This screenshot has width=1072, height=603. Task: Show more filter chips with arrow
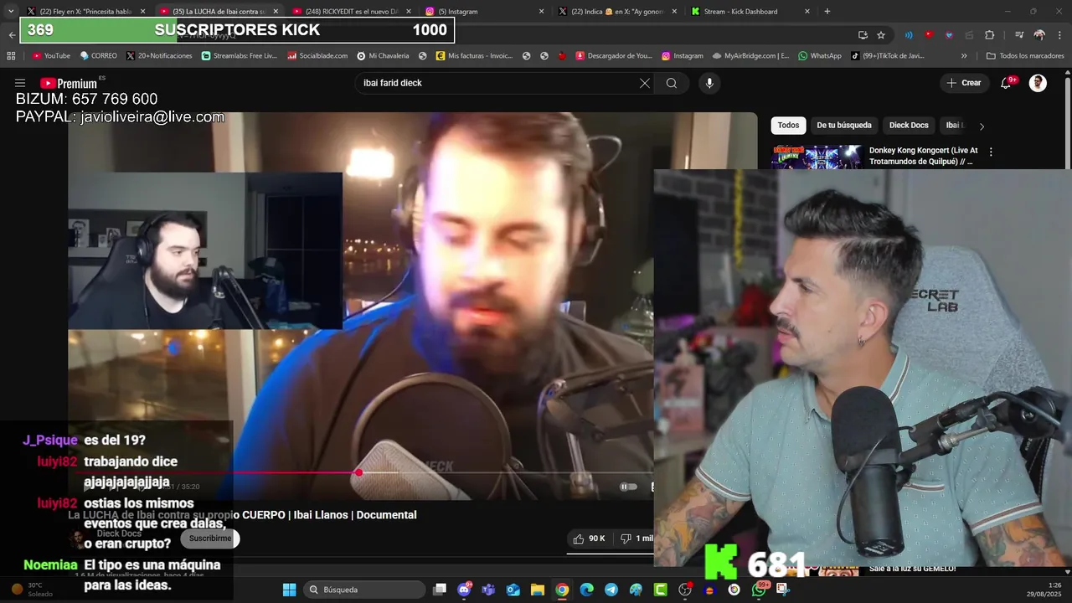click(982, 126)
